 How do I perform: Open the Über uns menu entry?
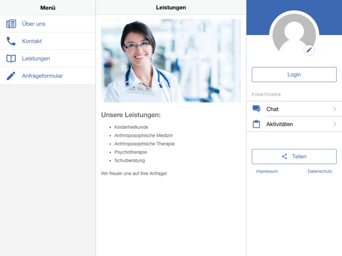click(x=48, y=24)
